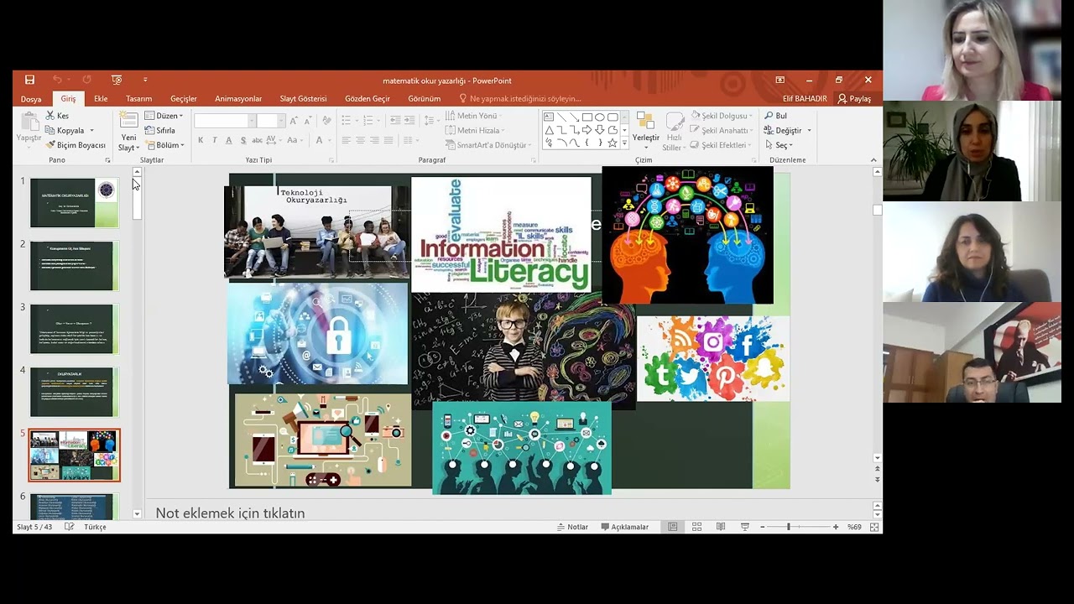
Task: Open Şekil Dolgusu shape fill dropdown
Action: [x=722, y=116]
